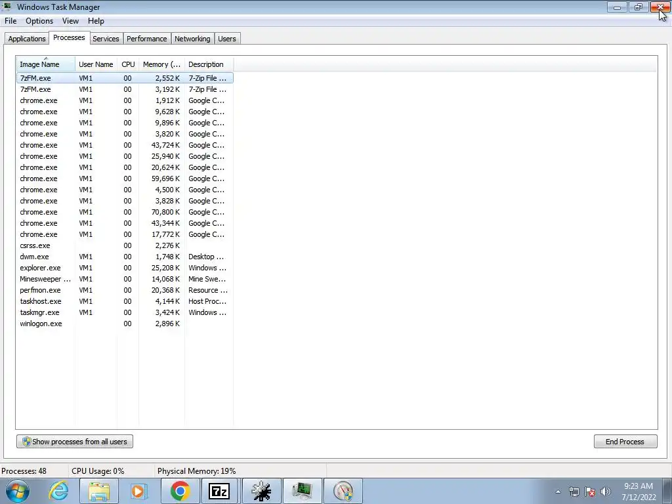Select the taskhost.exe process
Viewport: 672px width, 504px height.
125,301
